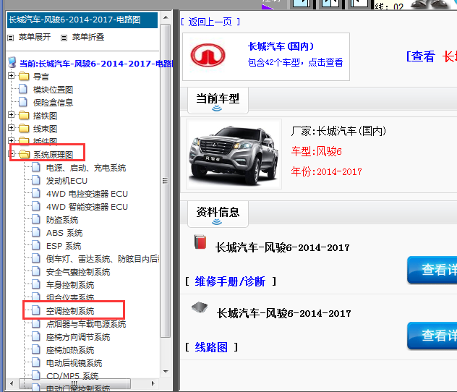Click the 导言 folder icon
The image size is (457, 392).
point(24,77)
